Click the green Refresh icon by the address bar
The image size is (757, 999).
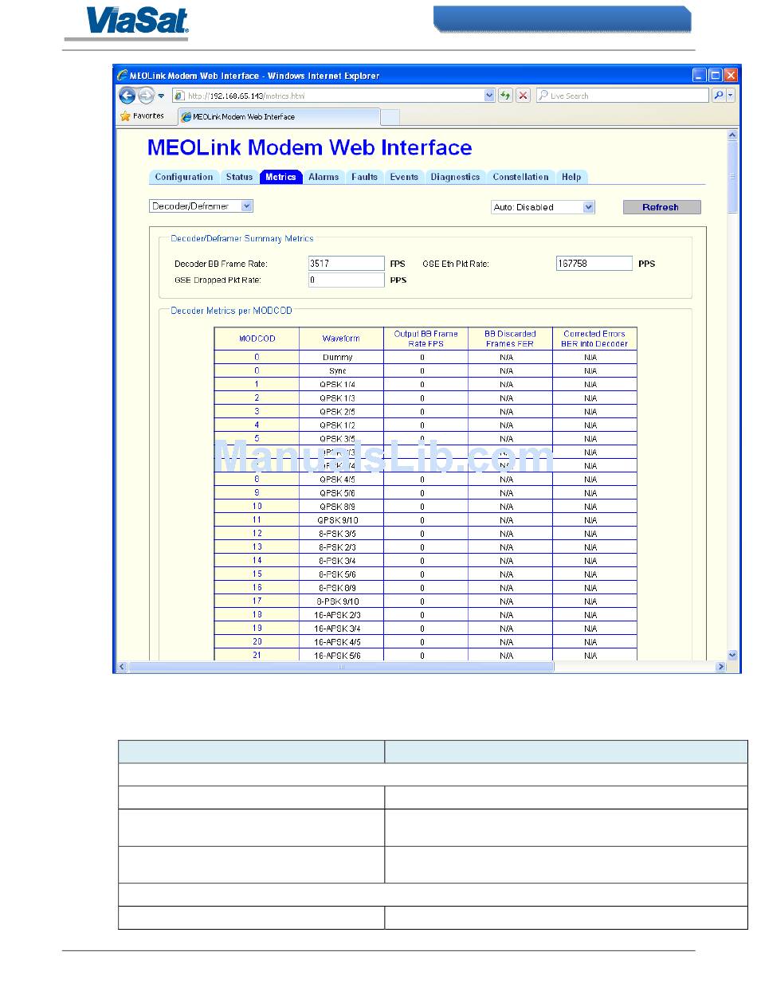[505, 96]
